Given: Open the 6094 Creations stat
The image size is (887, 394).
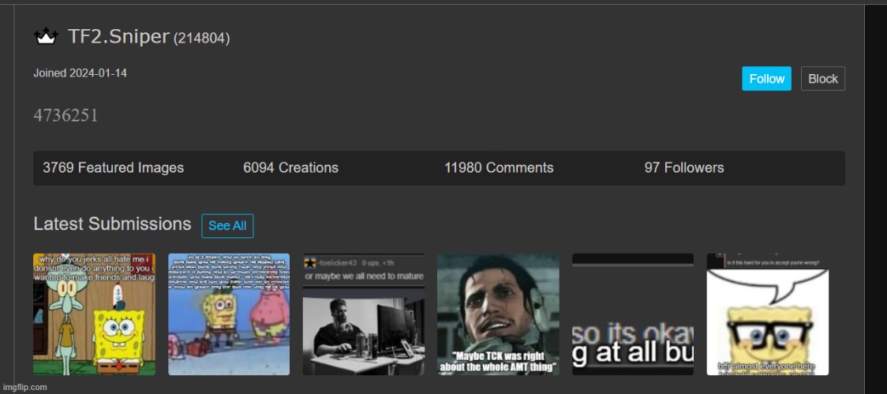Looking at the screenshot, I should click(290, 168).
